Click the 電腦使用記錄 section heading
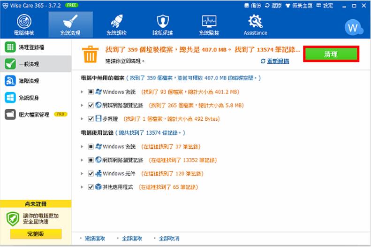The height and width of the screenshot is (247, 371). (x=97, y=132)
